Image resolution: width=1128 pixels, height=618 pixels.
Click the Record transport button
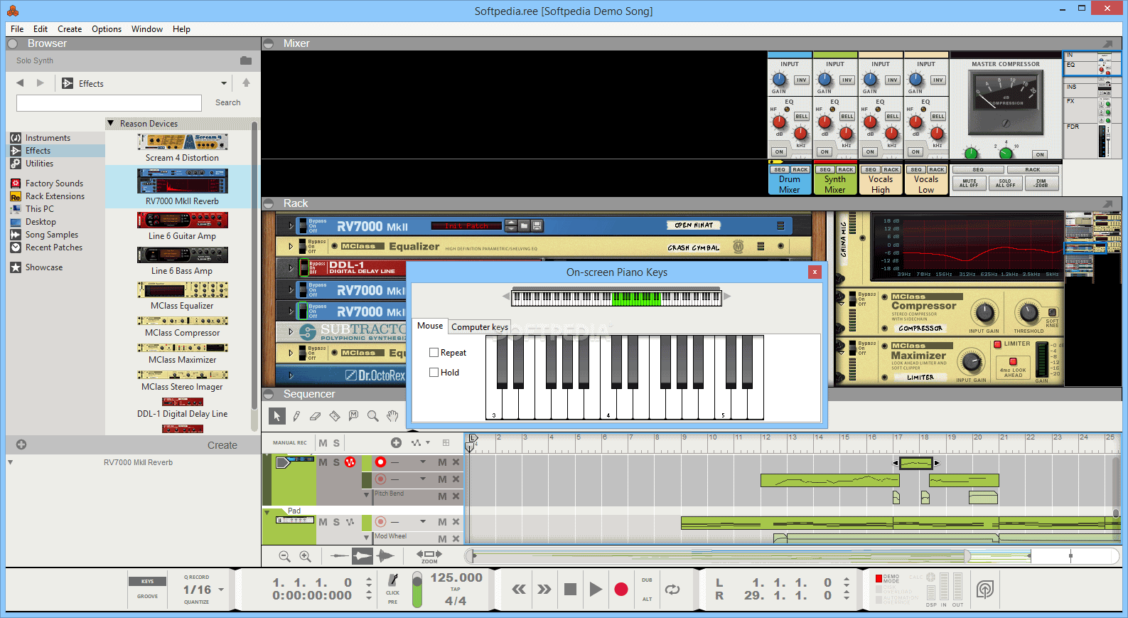[621, 589]
